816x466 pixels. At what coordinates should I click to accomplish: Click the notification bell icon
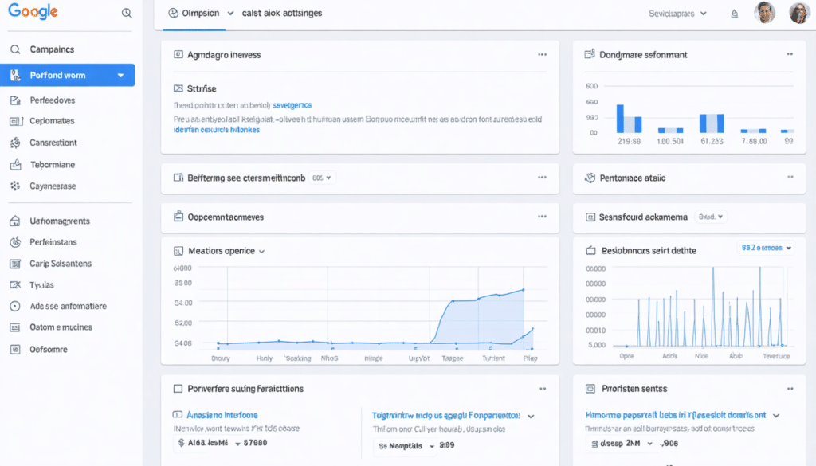[x=734, y=14]
